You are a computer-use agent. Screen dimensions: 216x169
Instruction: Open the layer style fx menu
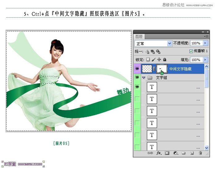click(159, 153)
